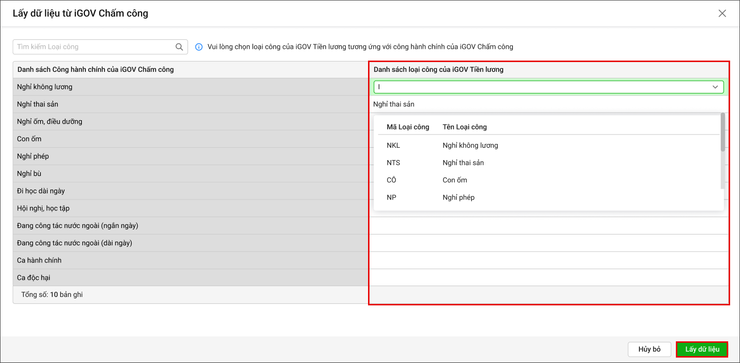Click the Tên Loại công dropdown column header
Screen dimensions: 740x363
click(x=465, y=127)
